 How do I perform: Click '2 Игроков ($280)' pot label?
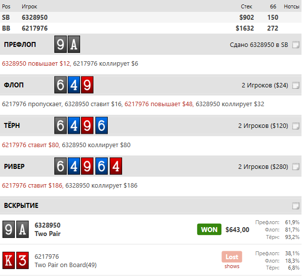pos(263,166)
